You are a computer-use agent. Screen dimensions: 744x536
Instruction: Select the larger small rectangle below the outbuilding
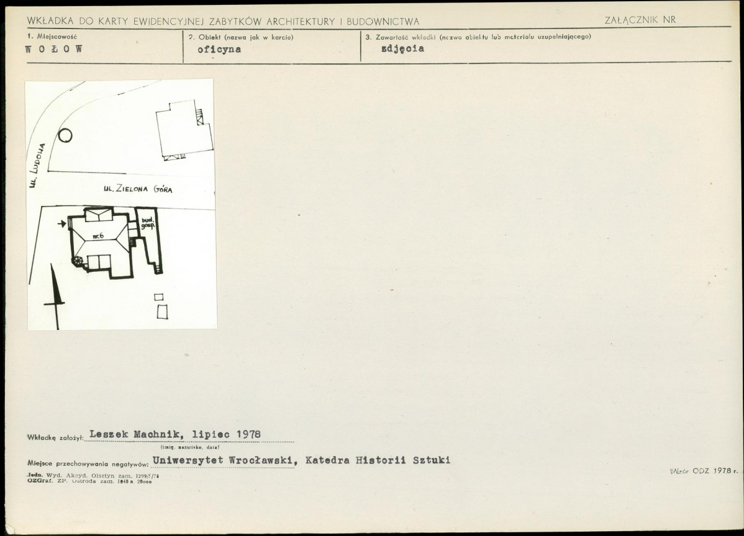[x=162, y=312]
